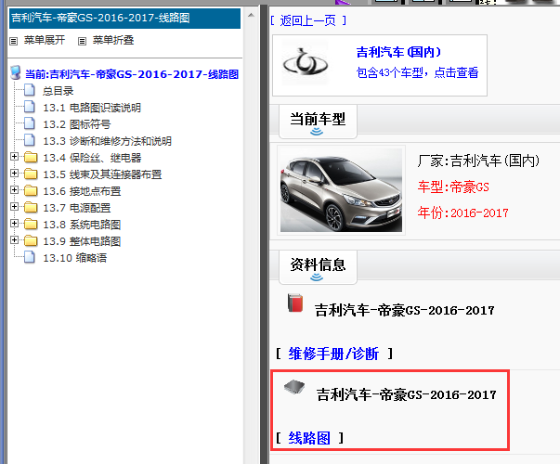The height and width of the screenshot is (464, 560).
Task: Click the blue title bar 吉利汽车-帝豪GS-2016-2017-线路图
Action: click(124, 19)
